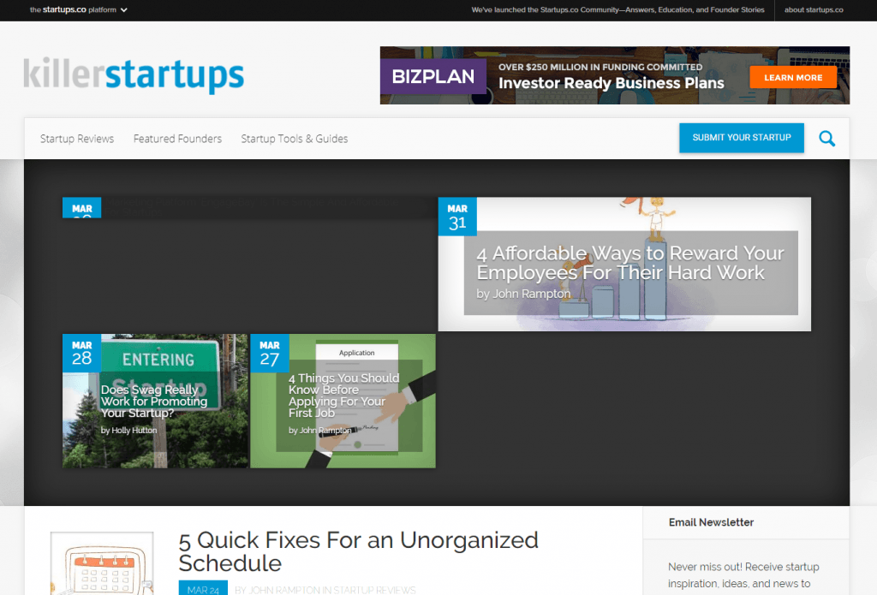Image resolution: width=877 pixels, height=595 pixels.
Task: Open 4 Affordable Ways to Reward article
Action: click(x=629, y=264)
